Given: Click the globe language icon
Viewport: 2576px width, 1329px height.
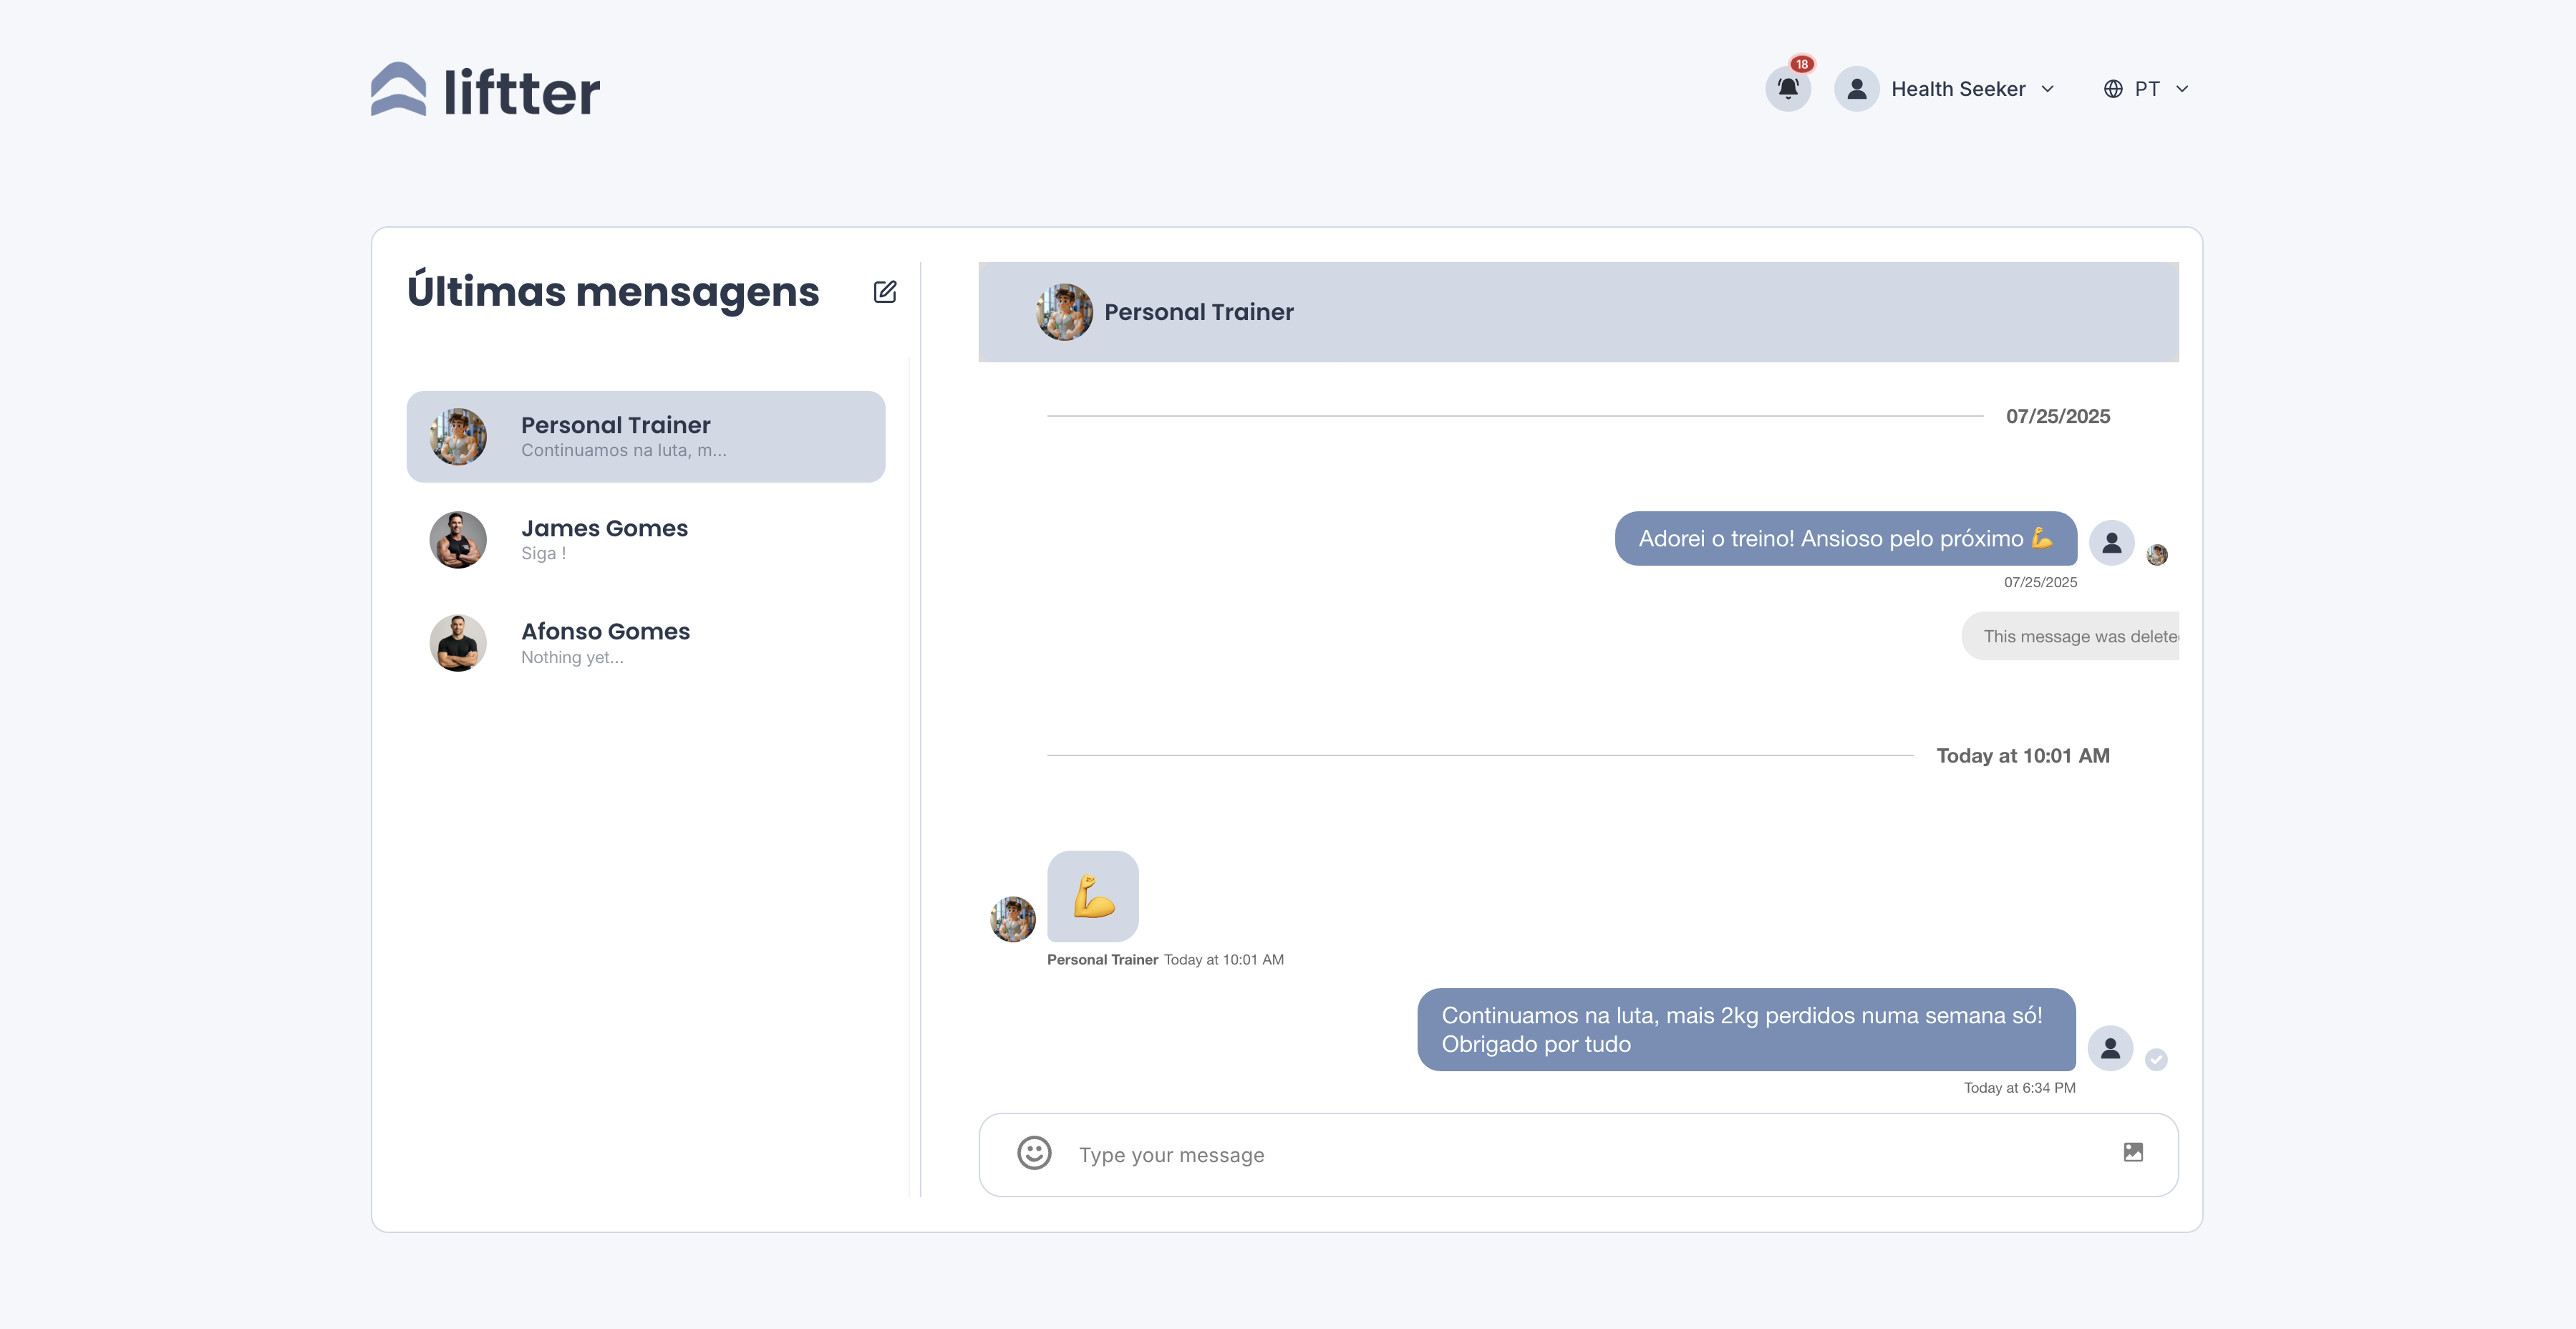Looking at the screenshot, I should coord(2112,88).
